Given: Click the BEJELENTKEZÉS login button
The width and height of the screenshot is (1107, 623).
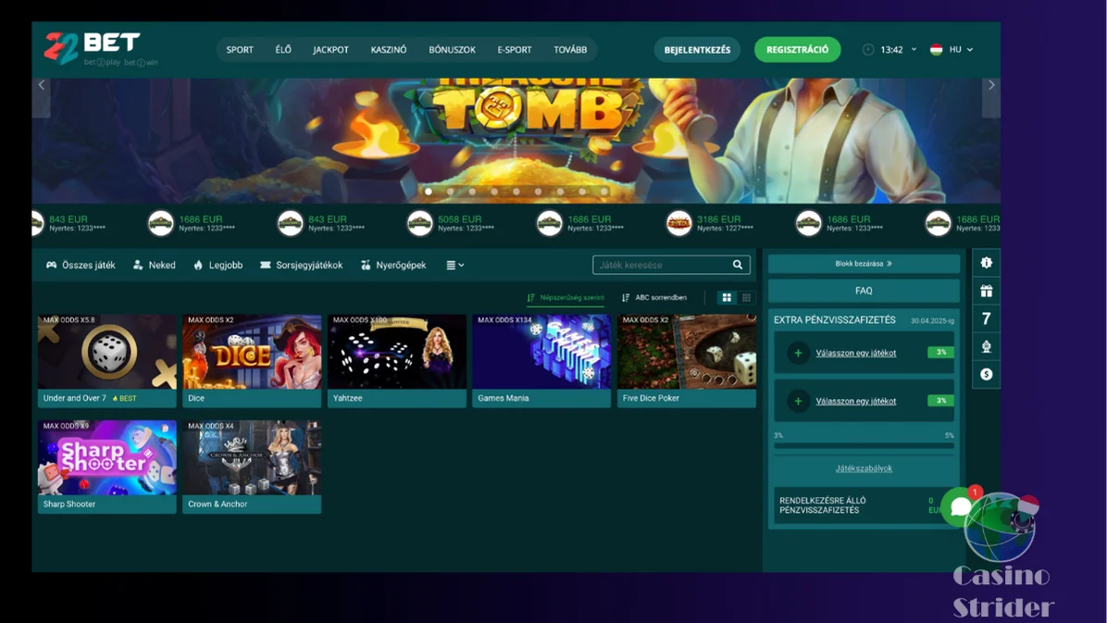Looking at the screenshot, I should click(x=697, y=49).
